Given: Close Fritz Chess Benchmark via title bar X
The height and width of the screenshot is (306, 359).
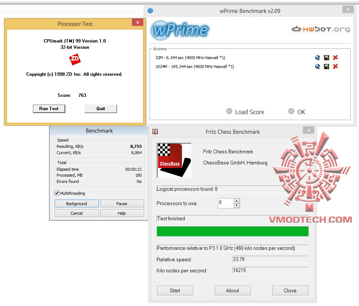Looking at the screenshot, I should (x=309, y=130).
